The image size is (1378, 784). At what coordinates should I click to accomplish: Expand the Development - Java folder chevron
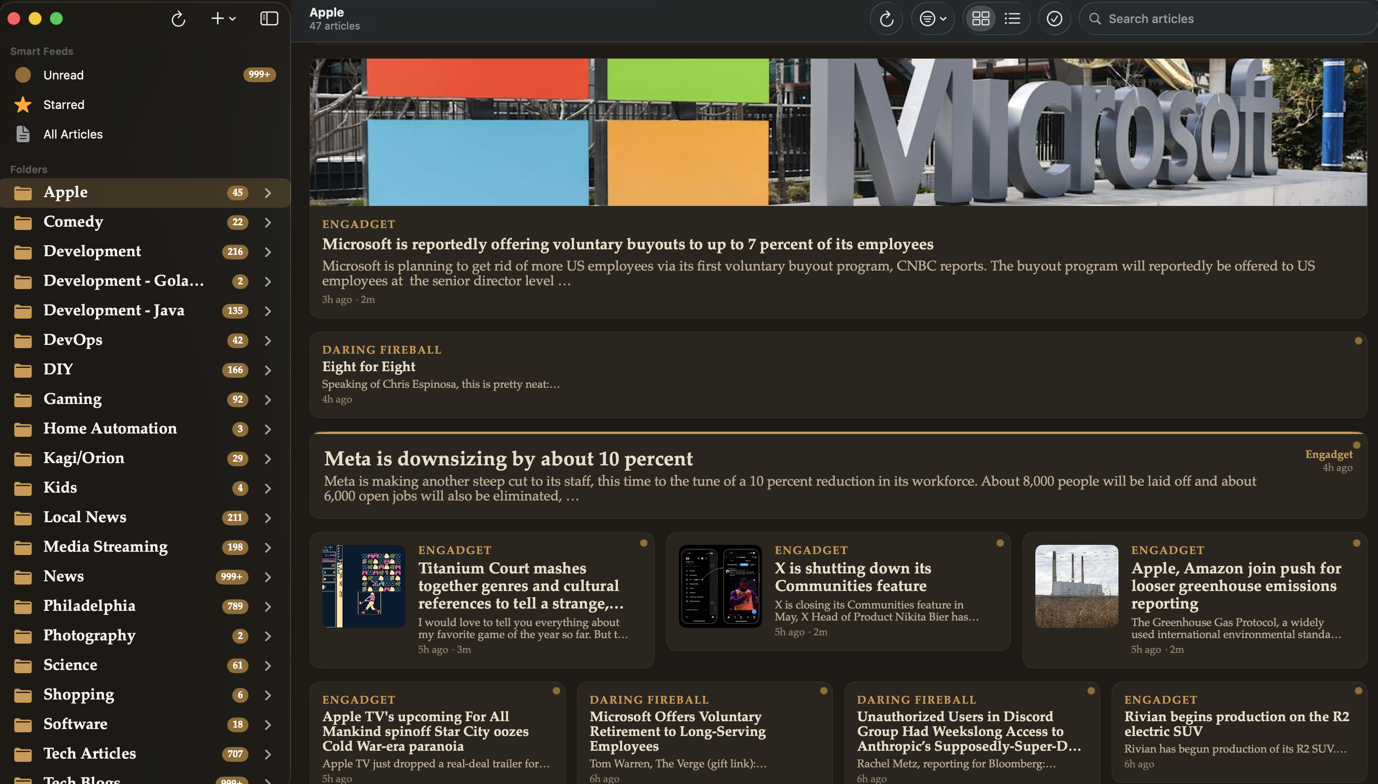268,311
